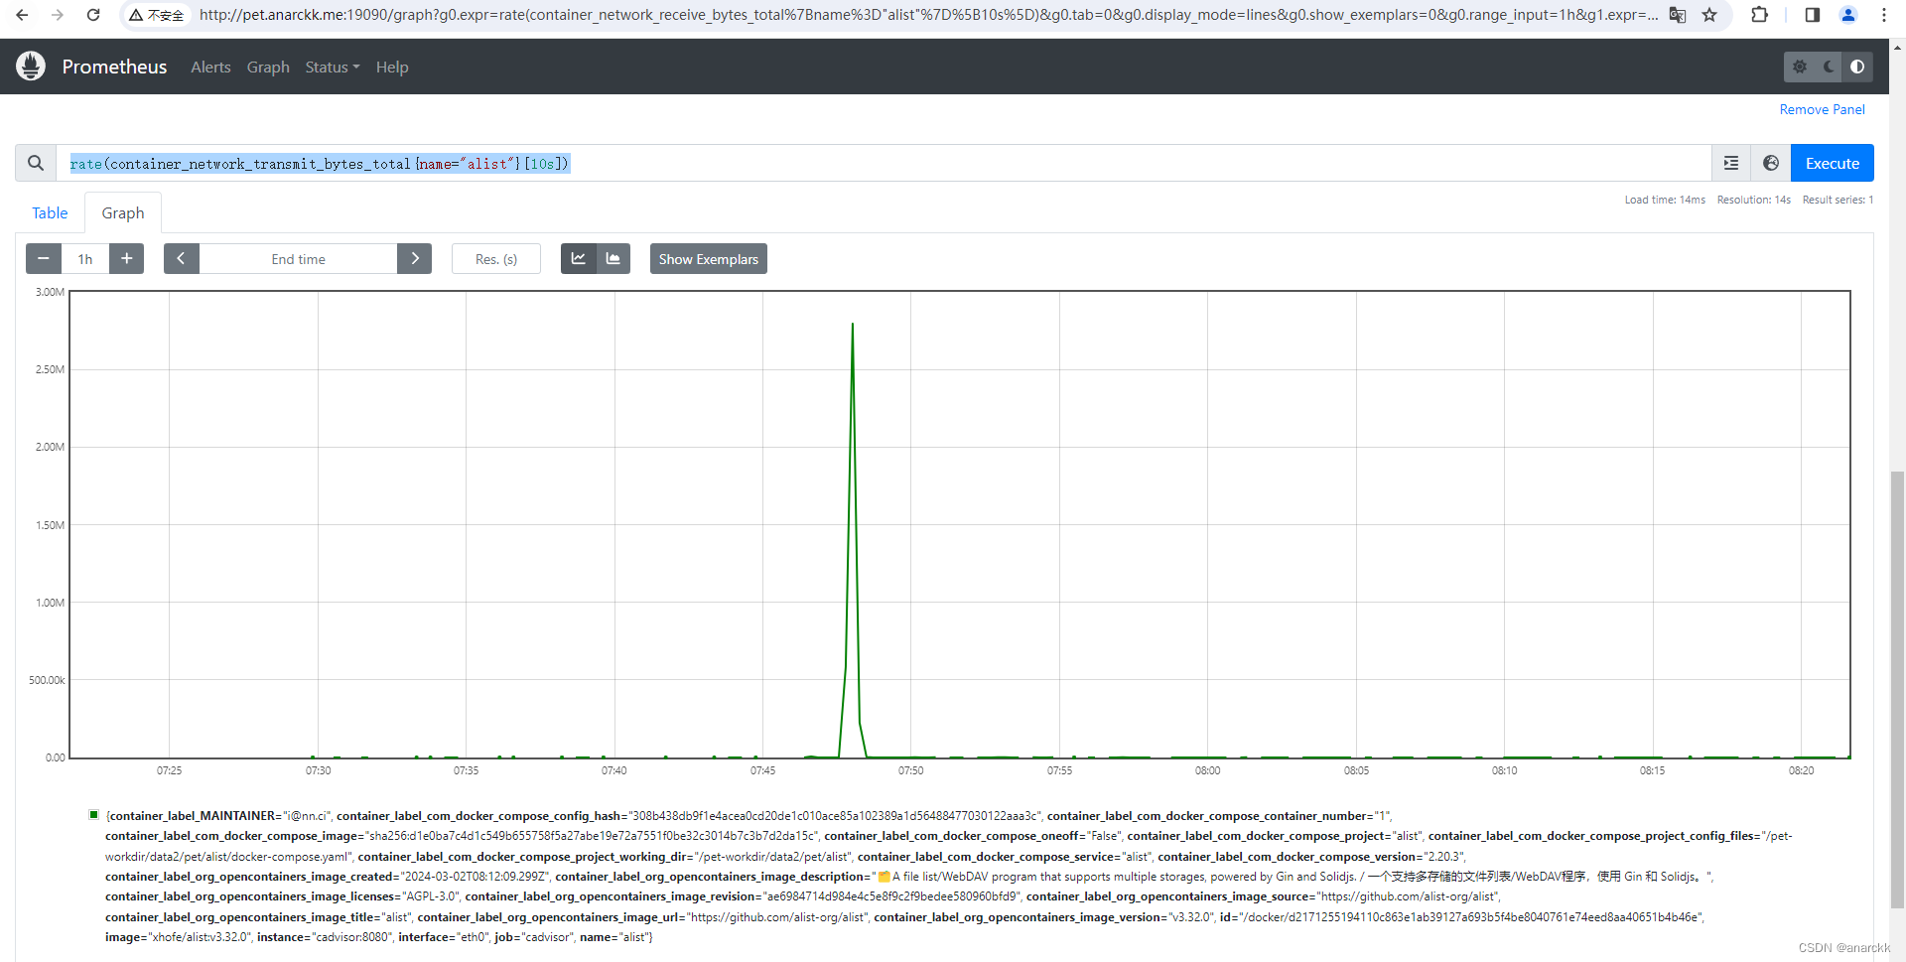Open the Graph page in navbar
This screenshot has height=962, width=1906.
[268, 67]
